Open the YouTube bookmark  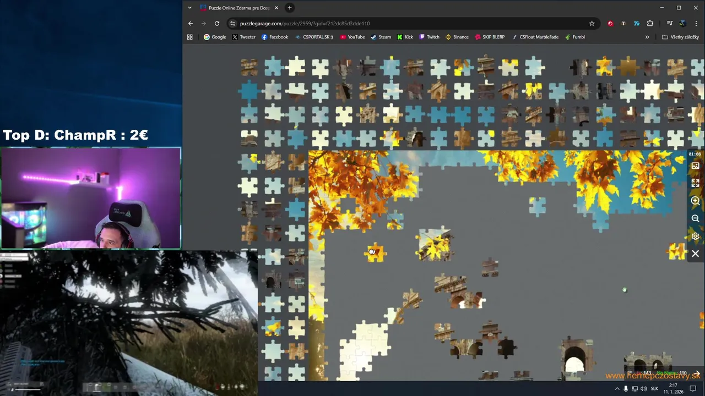click(352, 37)
